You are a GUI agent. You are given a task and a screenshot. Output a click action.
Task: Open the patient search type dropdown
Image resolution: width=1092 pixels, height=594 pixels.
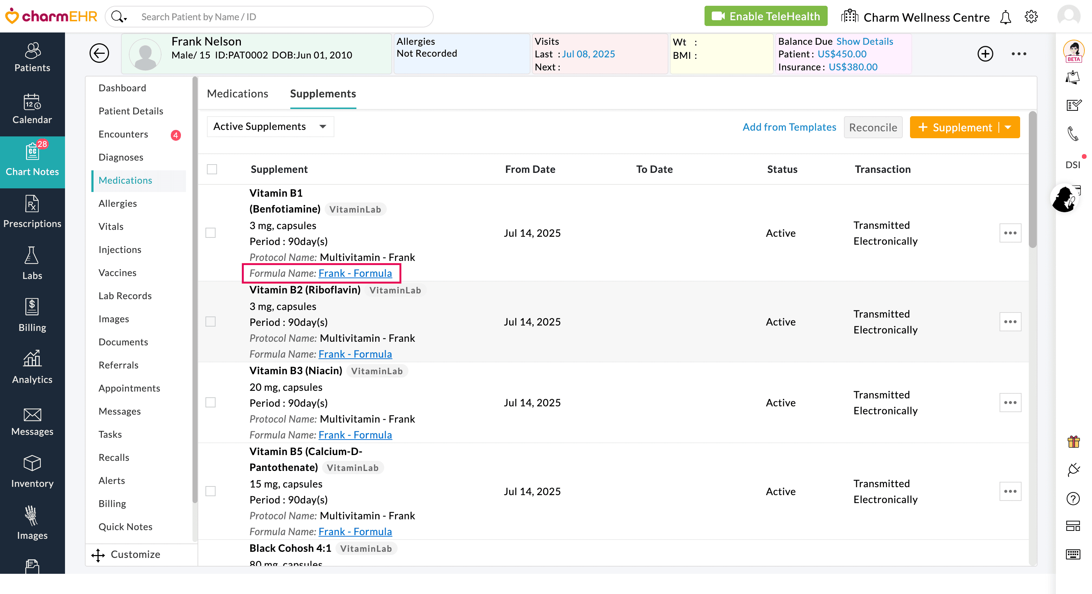point(120,17)
